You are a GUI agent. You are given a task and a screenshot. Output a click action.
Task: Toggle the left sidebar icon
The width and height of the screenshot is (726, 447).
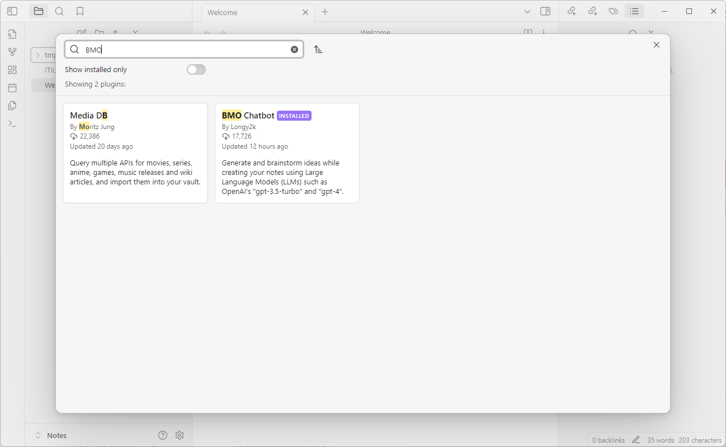(x=12, y=11)
